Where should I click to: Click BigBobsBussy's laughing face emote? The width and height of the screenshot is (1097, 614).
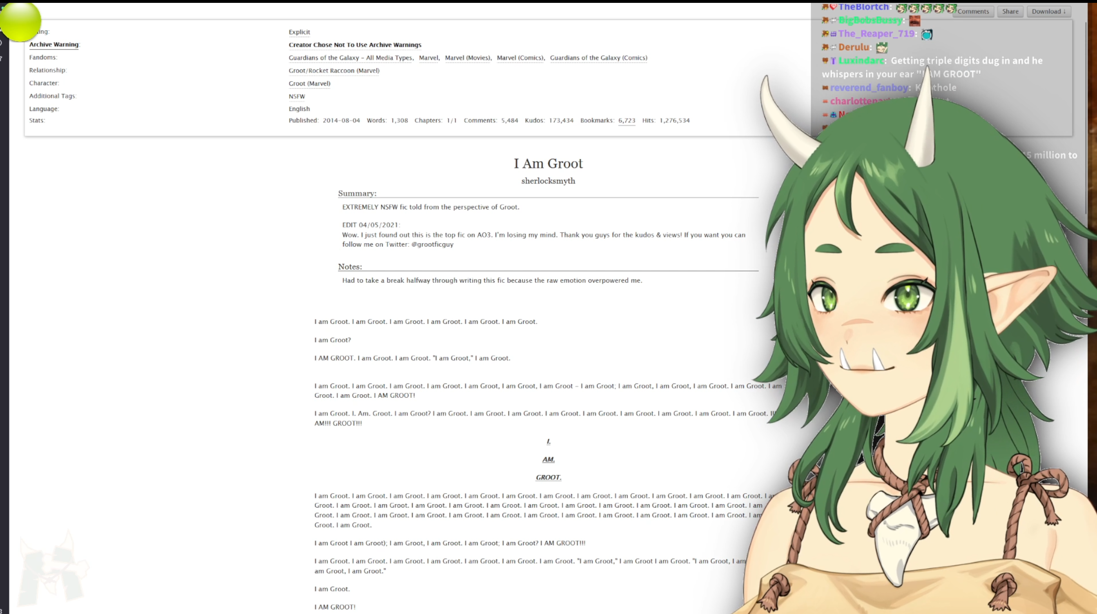click(914, 20)
